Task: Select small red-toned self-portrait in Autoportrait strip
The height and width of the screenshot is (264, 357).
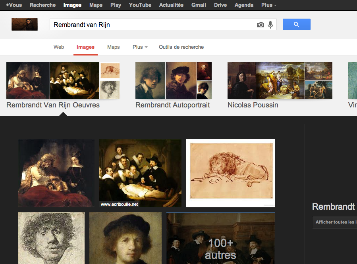Action: pyautogui.click(x=204, y=71)
